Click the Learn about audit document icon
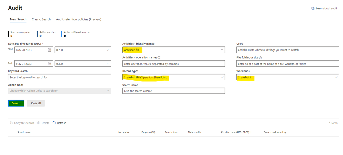 click(313, 8)
